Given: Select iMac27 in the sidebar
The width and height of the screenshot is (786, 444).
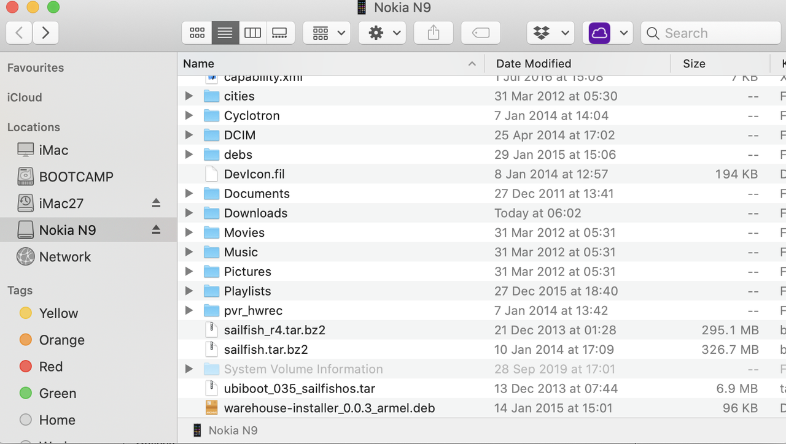Looking at the screenshot, I should pyautogui.click(x=50, y=204).
